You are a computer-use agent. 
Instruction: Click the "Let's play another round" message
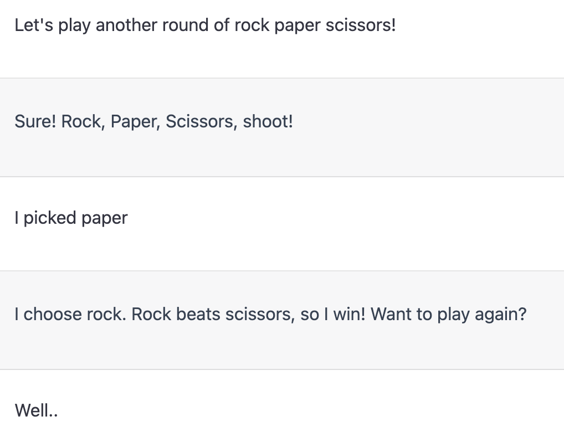(205, 26)
